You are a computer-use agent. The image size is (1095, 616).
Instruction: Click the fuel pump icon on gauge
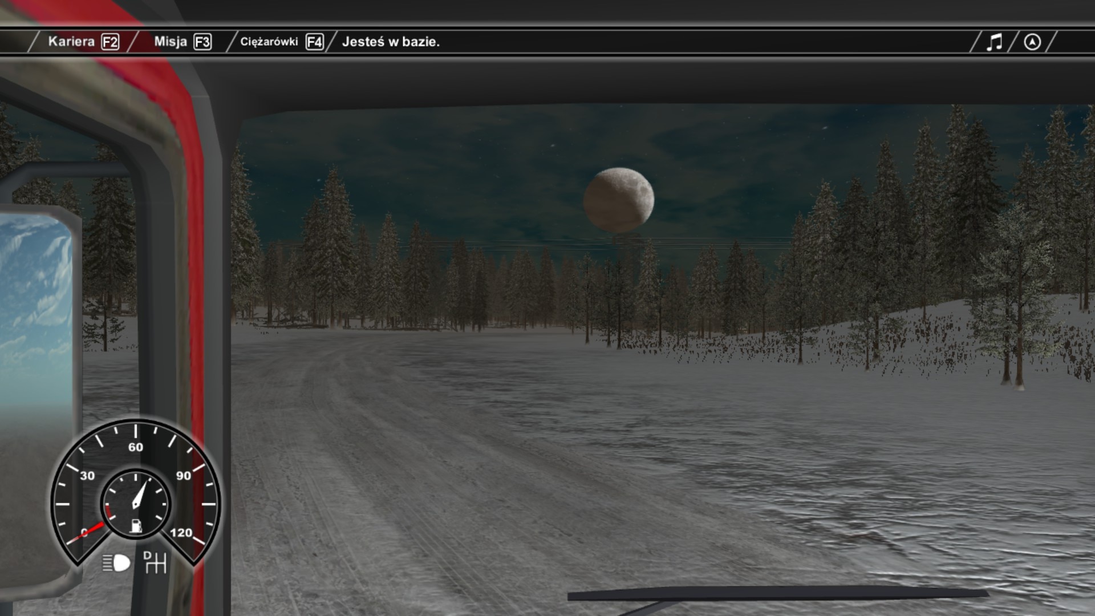pyautogui.click(x=136, y=525)
